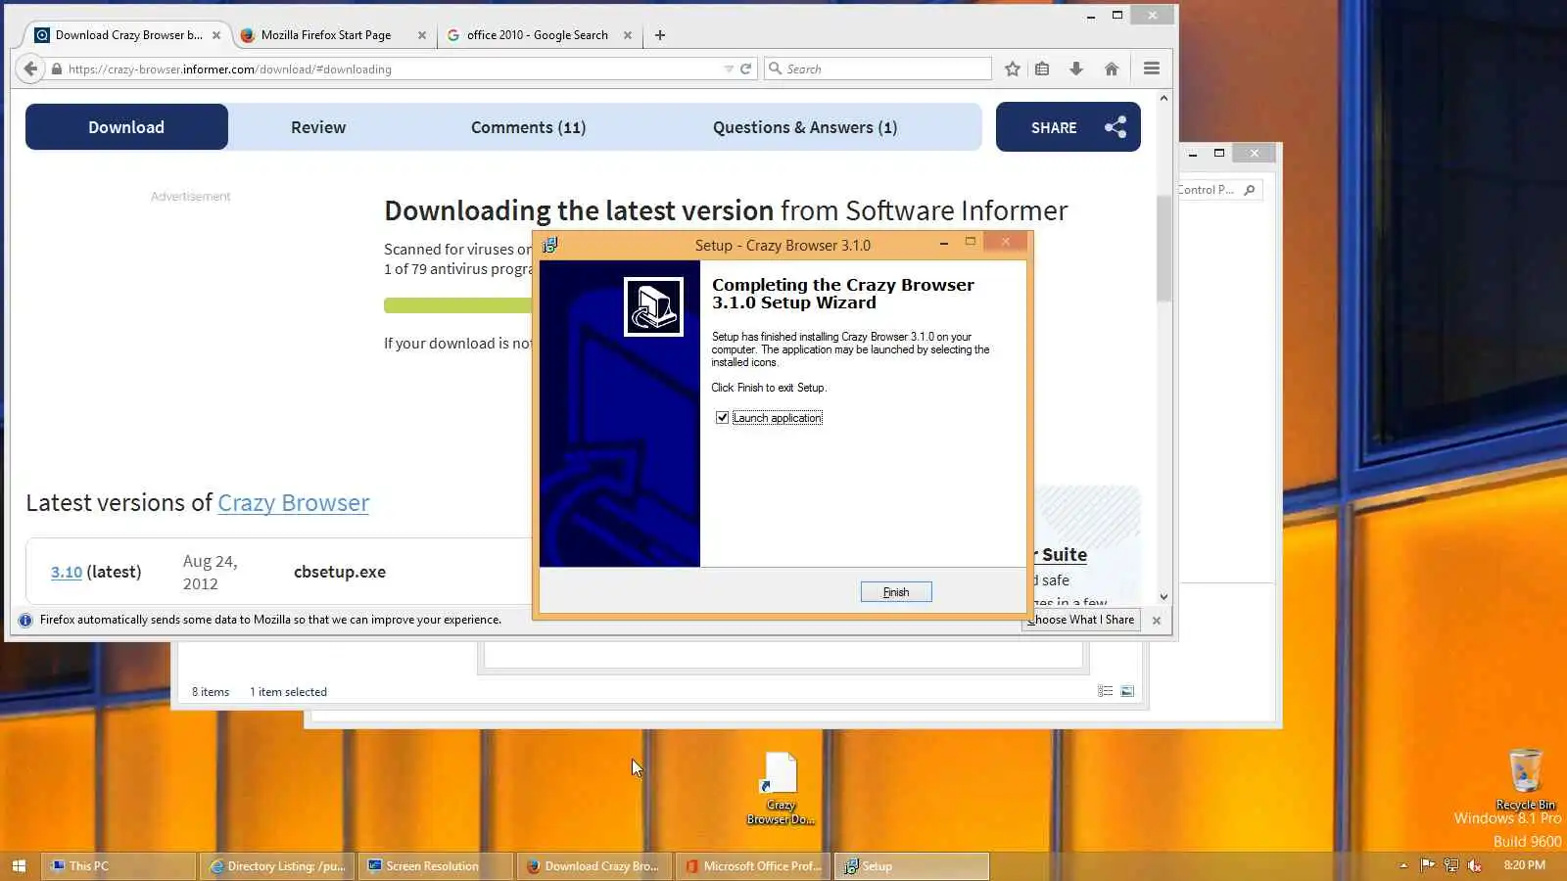Go to the Firefox home page
This screenshot has height=881, width=1567.
coord(1112,69)
